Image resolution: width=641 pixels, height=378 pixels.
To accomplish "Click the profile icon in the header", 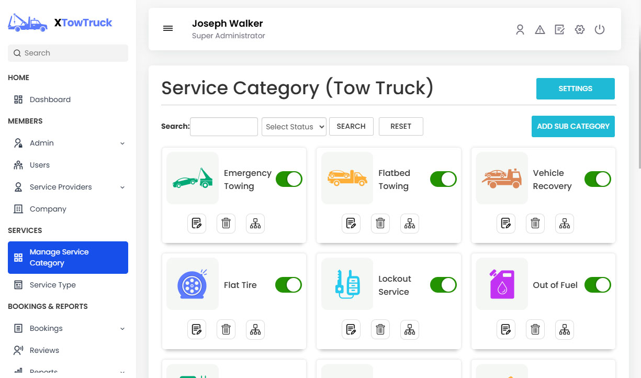I will pos(520,29).
